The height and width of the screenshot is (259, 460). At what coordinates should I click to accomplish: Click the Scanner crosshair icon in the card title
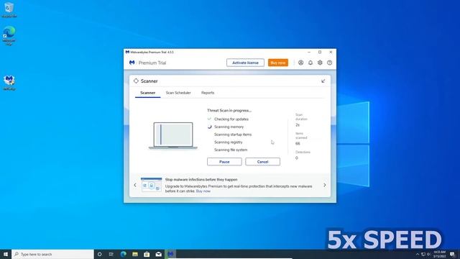click(x=136, y=81)
